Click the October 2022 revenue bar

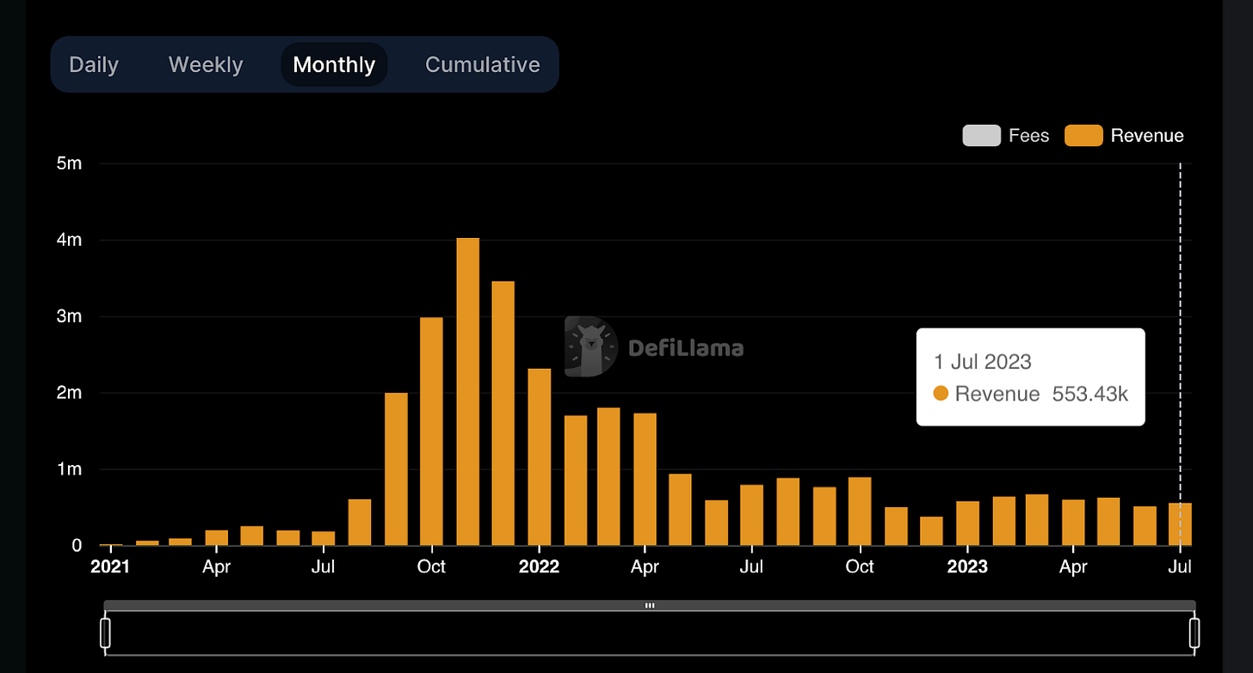pyautogui.click(x=860, y=511)
